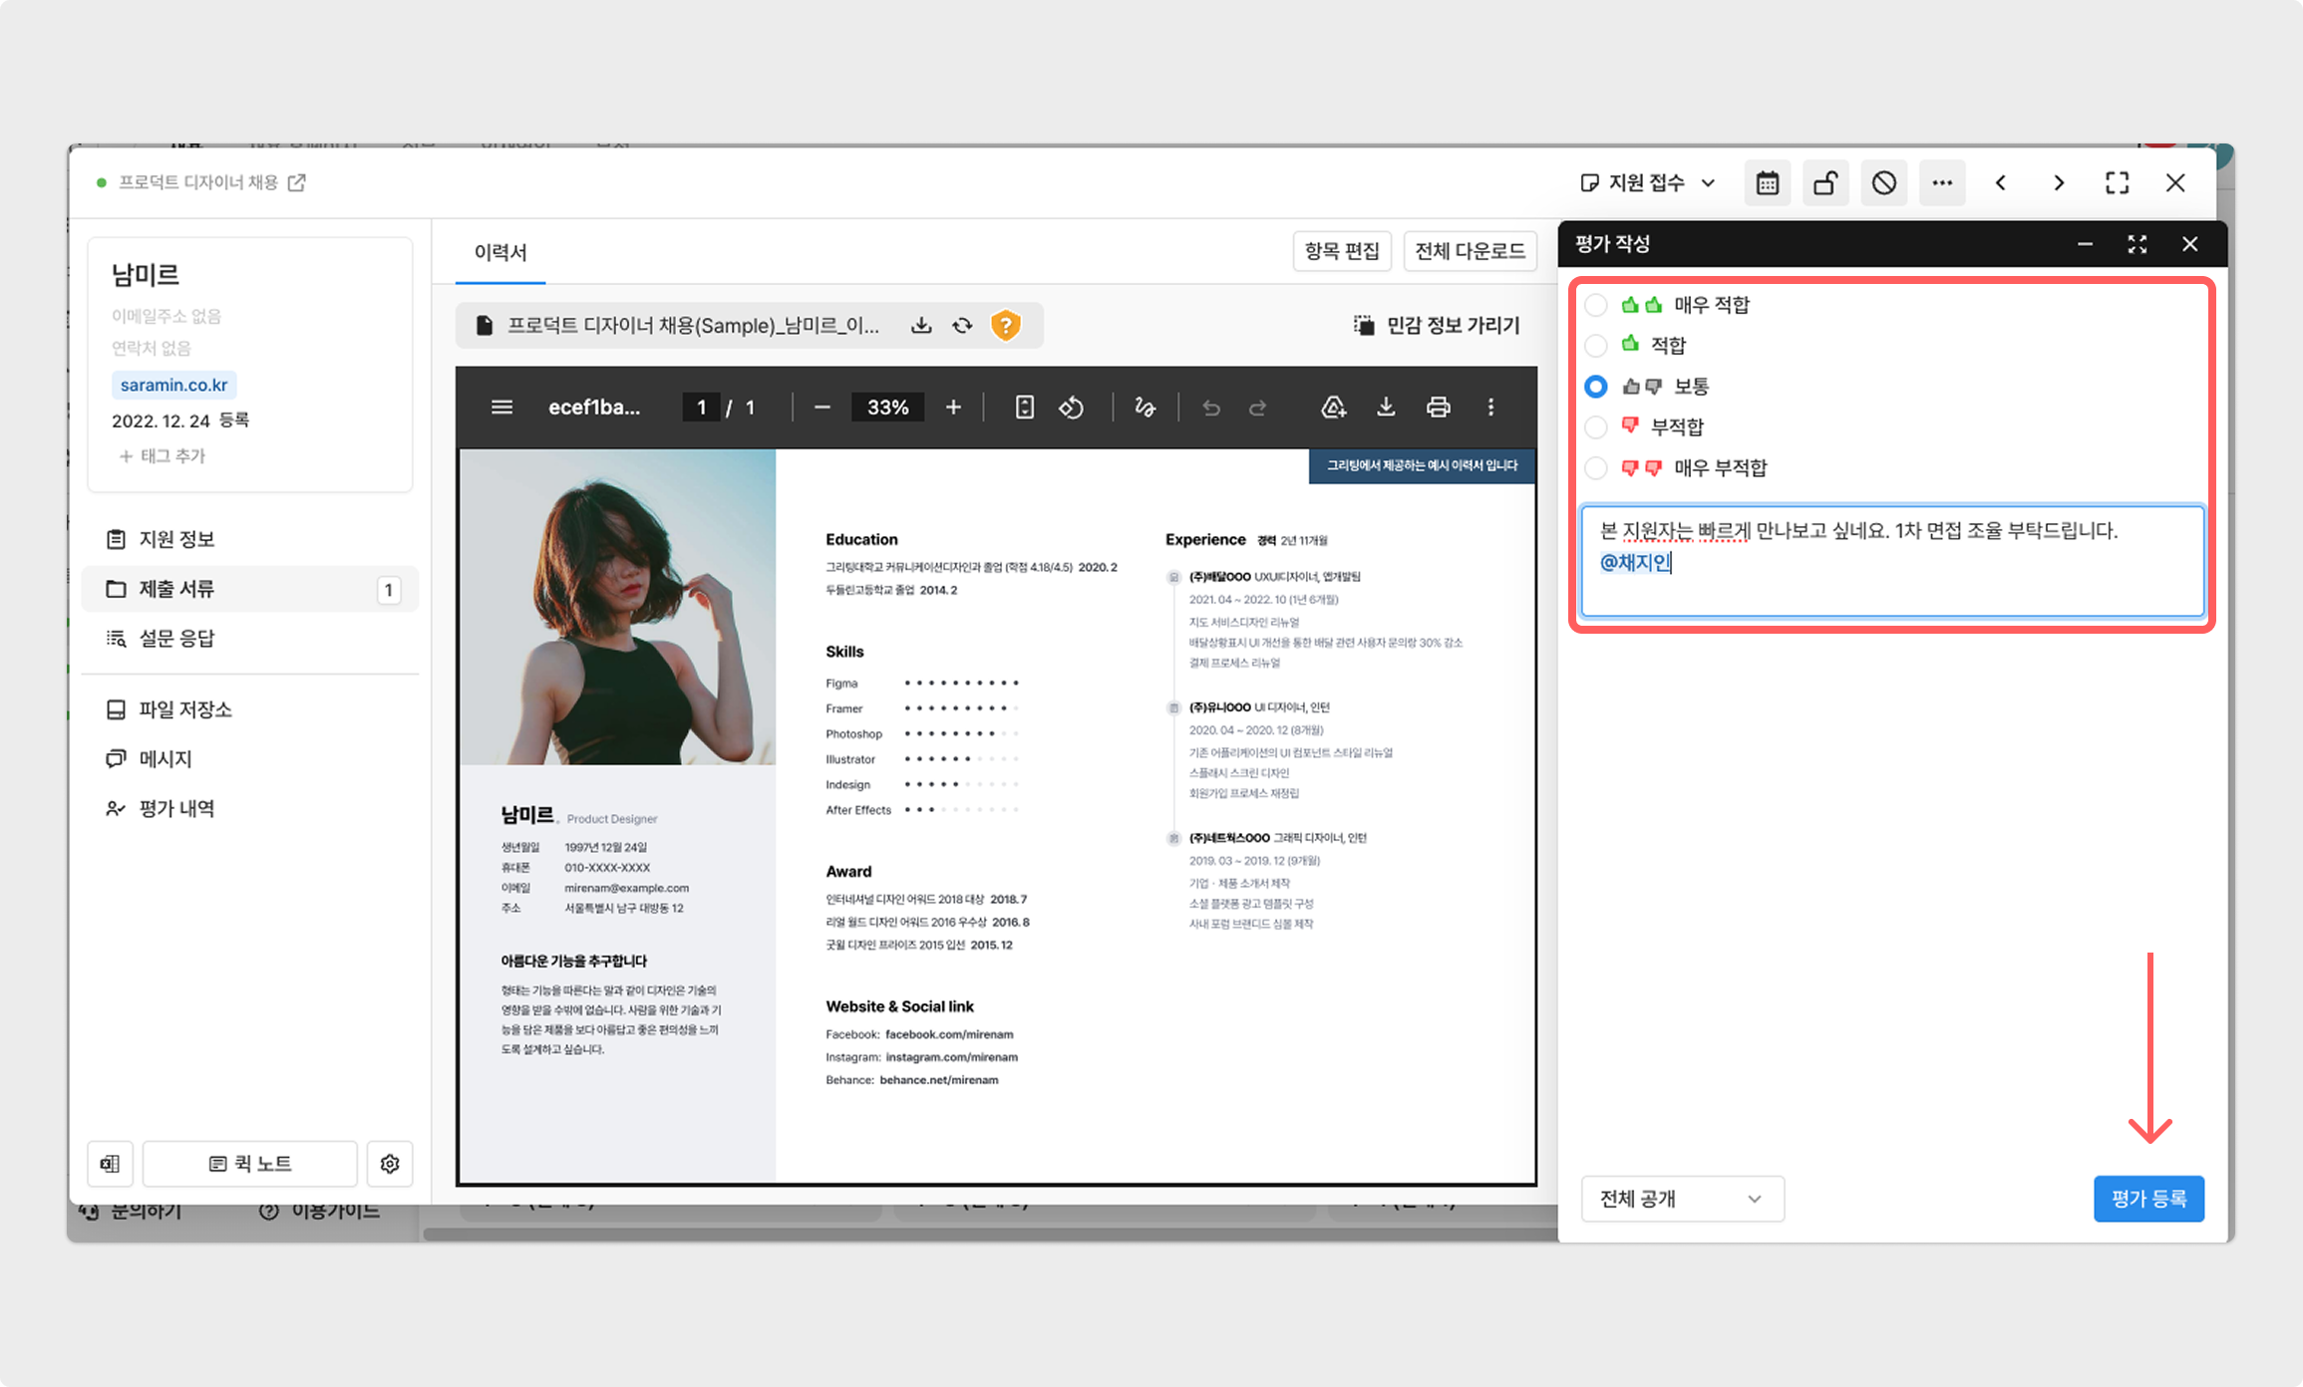Print the PDF document
Screen dimensions: 2303x1387
click(x=1438, y=408)
